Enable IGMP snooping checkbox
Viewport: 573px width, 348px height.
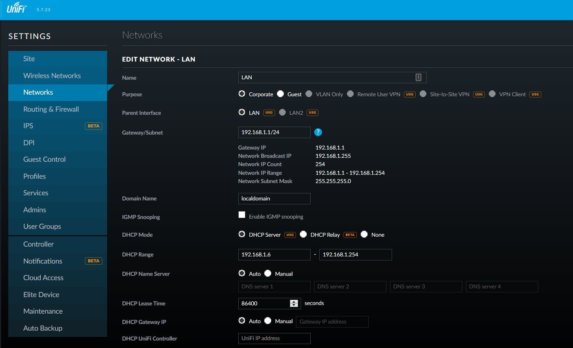coord(242,215)
